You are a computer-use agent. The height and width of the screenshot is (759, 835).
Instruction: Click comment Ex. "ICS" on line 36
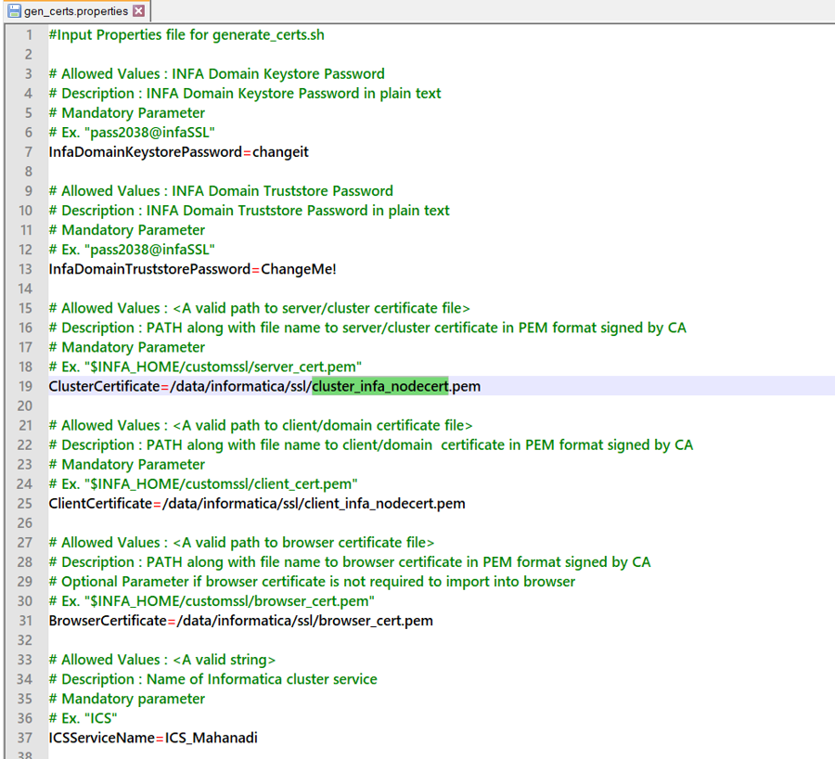(x=83, y=718)
